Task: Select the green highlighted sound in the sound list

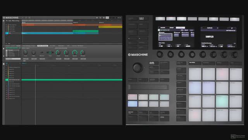Action: [13, 80]
